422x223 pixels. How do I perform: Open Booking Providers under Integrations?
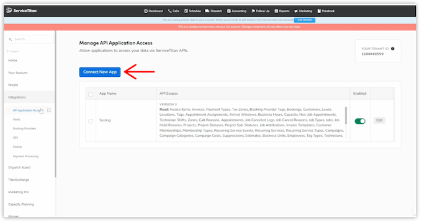24,129
